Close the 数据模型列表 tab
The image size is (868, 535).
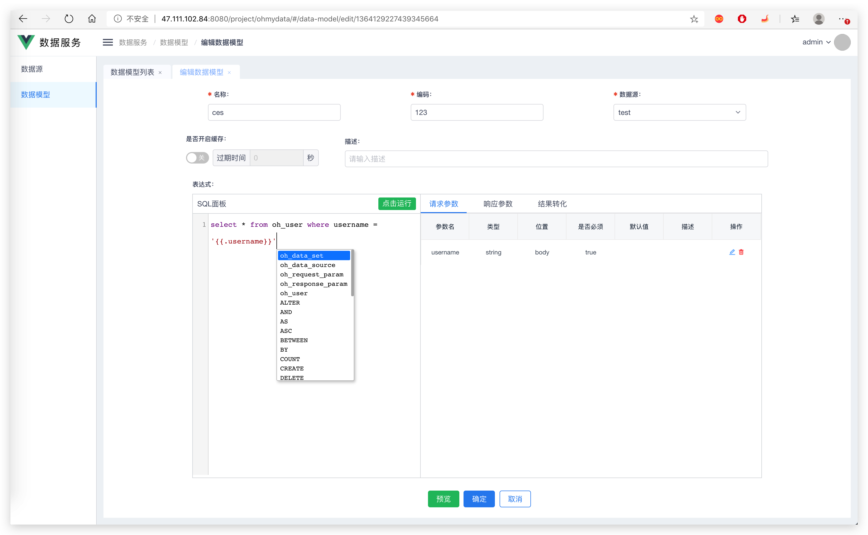(x=160, y=73)
